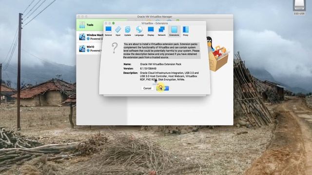Click Window Machine powered-off status icon

(x=88, y=39)
